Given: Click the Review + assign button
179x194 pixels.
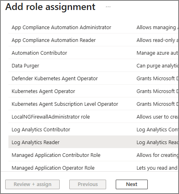Looking at the screenshot, I should click(32, 184).
